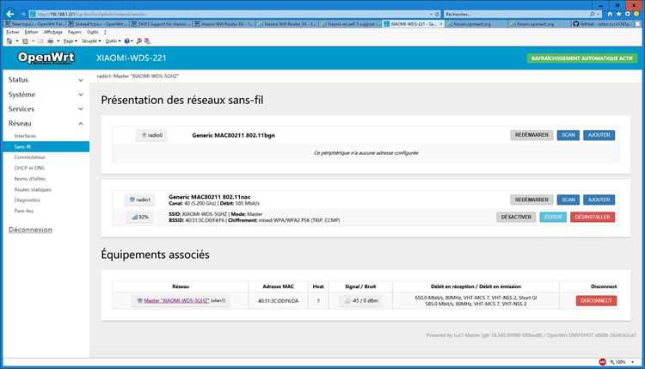The height and width of the screenshot is (369, 645).
Task: Open the Sécurité dropdown in command bar
Action: coord(91,41)
